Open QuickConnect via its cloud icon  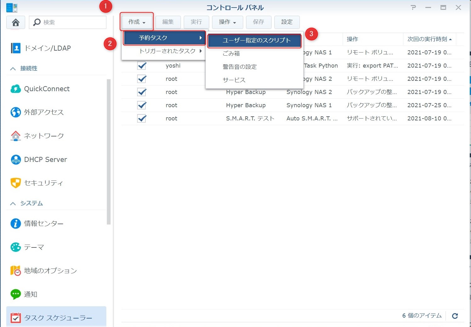[15, 89]
